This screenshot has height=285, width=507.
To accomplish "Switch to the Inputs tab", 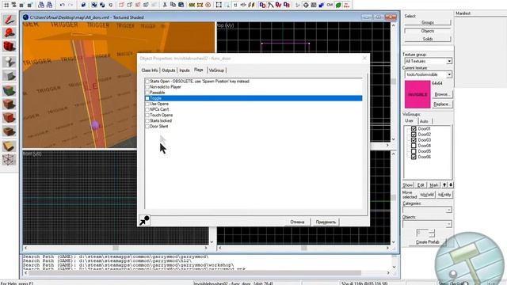I will [185, 70].
